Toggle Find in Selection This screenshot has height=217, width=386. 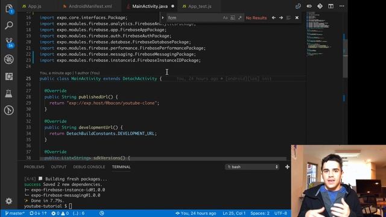(x=288, y=17)
